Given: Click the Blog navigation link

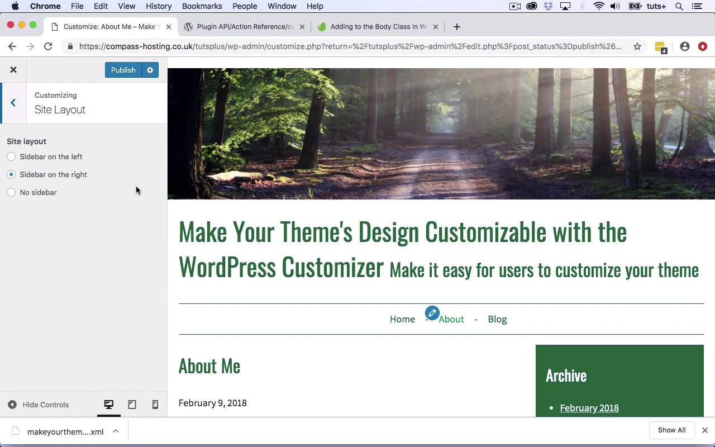Looking at the screenshot, I should pos(497,319).
